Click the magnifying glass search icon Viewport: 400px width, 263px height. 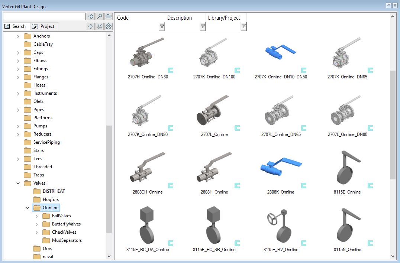tap(100, 16)
